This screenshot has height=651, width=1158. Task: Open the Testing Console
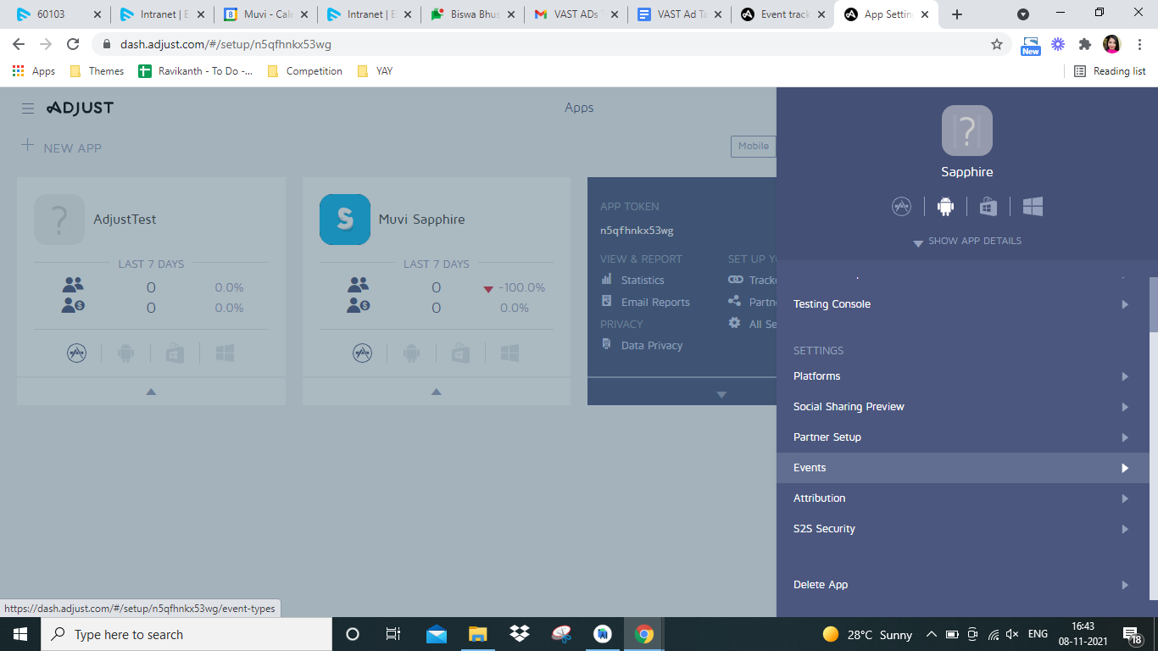pyautogui.click(x=832, y=303)
